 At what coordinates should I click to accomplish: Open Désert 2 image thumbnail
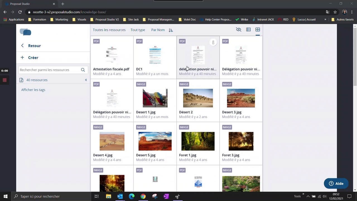[198, 98]
